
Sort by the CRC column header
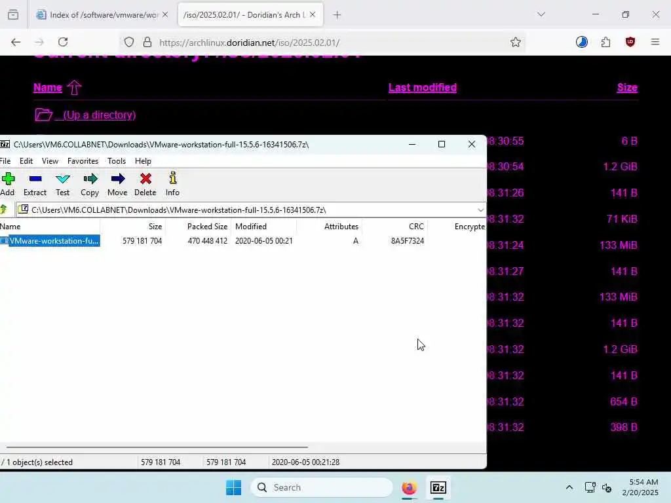[x=394, y=226]
